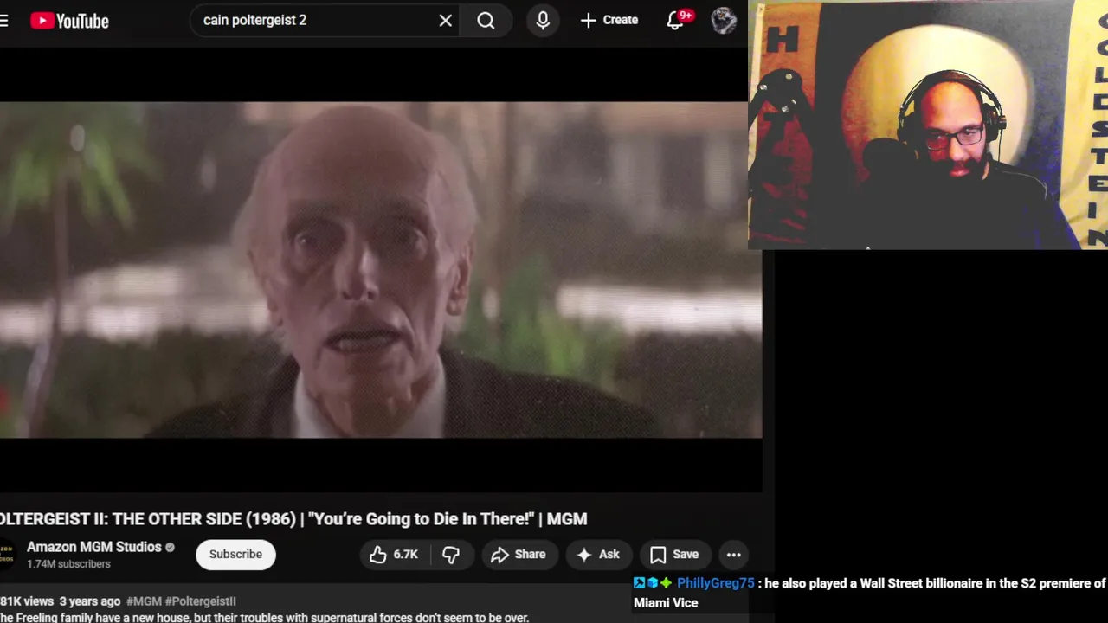Open the YouTube home logo
The height and width of the screenshot is (623, 1108).
(69, 21)
